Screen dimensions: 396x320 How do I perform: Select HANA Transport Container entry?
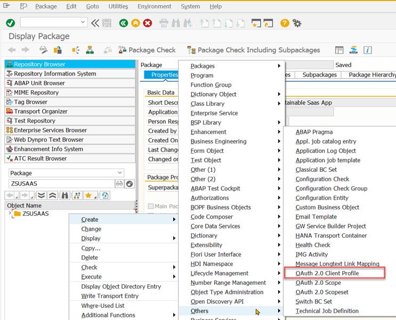coord(331,235)
